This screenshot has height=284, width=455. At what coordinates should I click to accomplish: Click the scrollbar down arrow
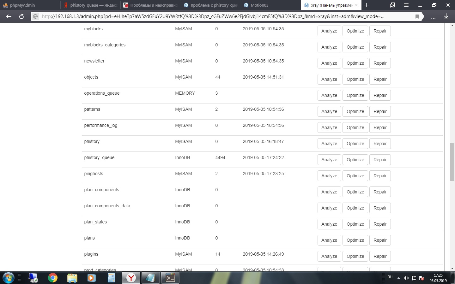[x=452, y=269]
